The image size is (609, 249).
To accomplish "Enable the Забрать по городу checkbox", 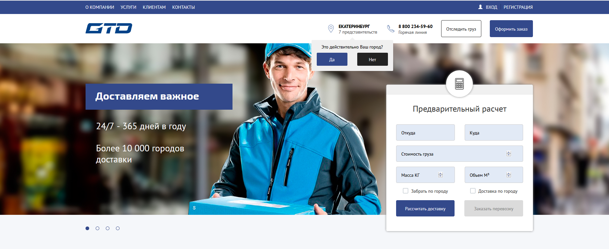I will point(406,191).
